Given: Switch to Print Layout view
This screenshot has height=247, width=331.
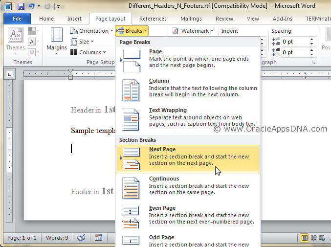Looking at the screenshot, I should pos(304,238).
